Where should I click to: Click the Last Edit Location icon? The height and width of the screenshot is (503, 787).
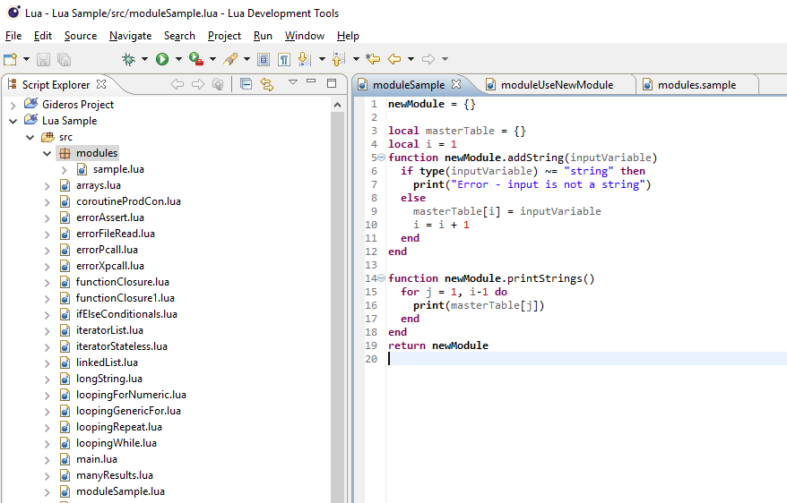click(373, 59)
